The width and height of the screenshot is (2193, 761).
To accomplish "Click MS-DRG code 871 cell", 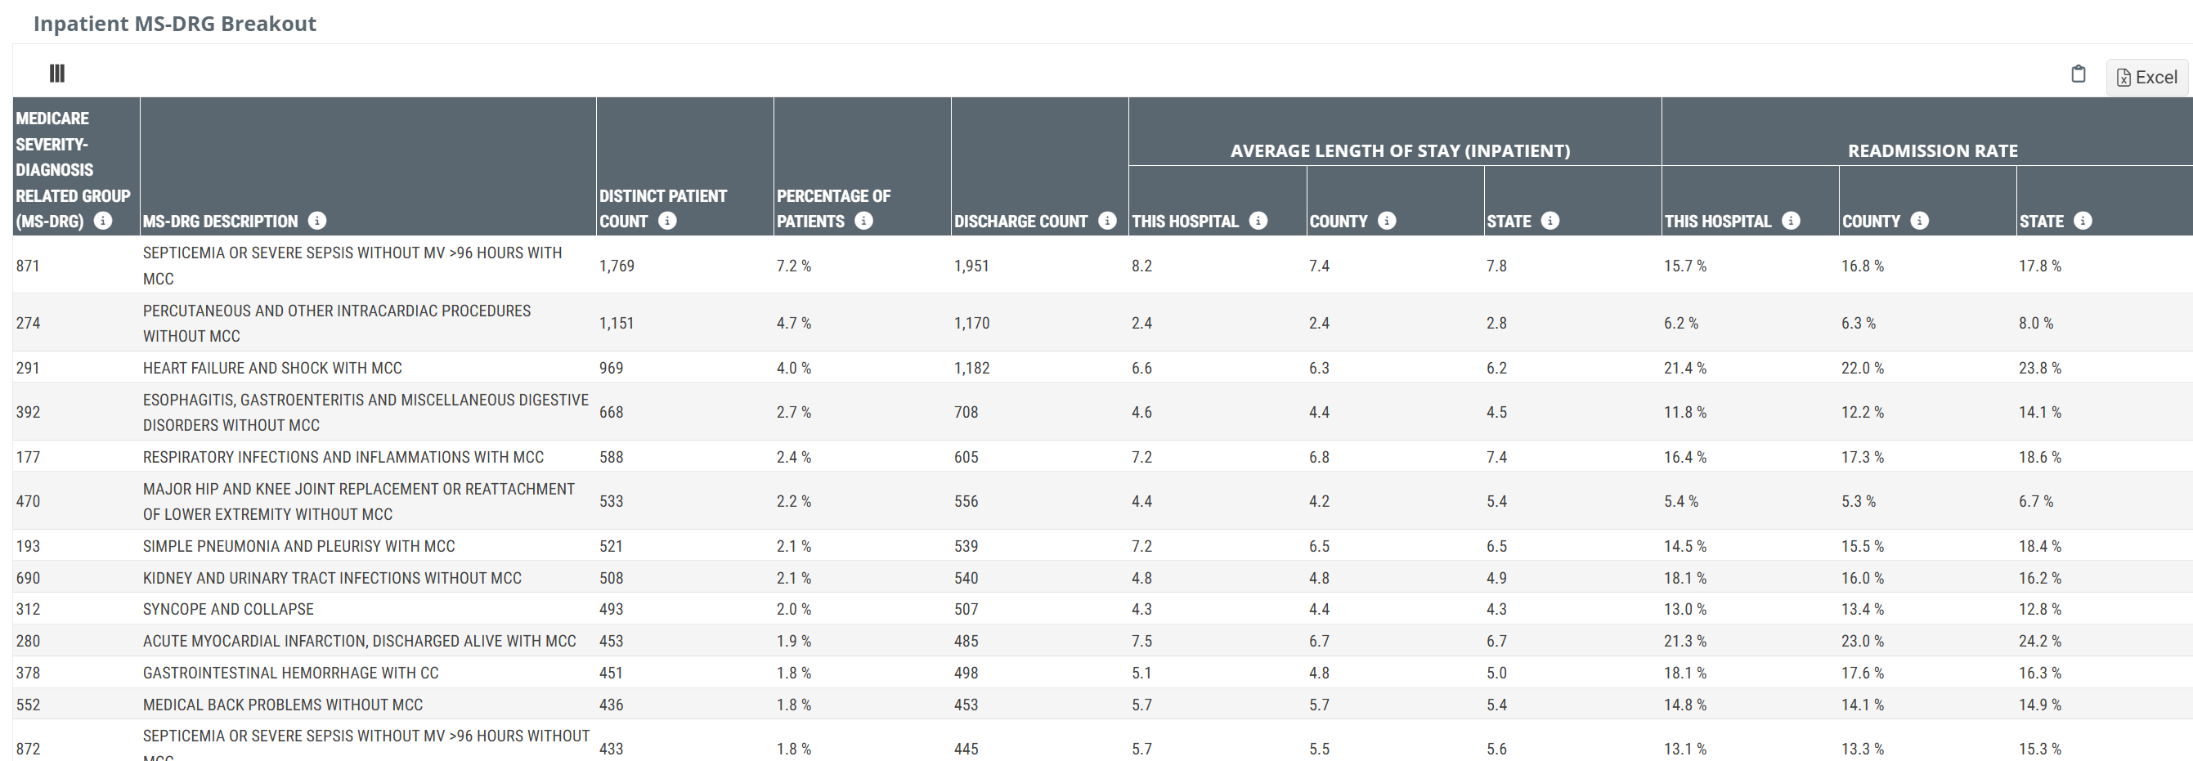I will 28,266.
